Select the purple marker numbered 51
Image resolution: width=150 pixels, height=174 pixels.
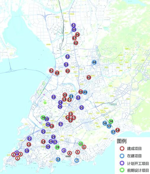tap(73, 25)
